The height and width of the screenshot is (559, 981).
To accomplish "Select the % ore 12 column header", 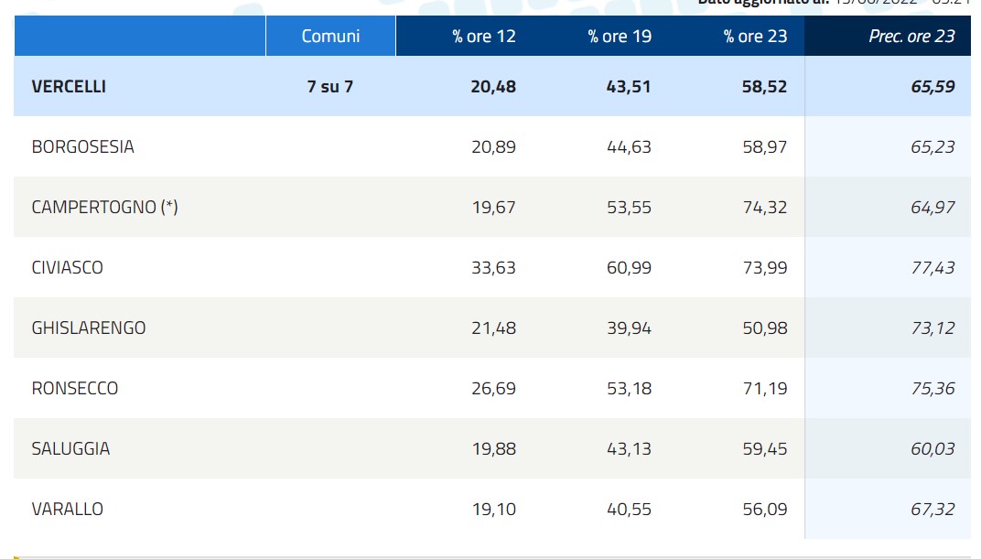I will point(484,37).
